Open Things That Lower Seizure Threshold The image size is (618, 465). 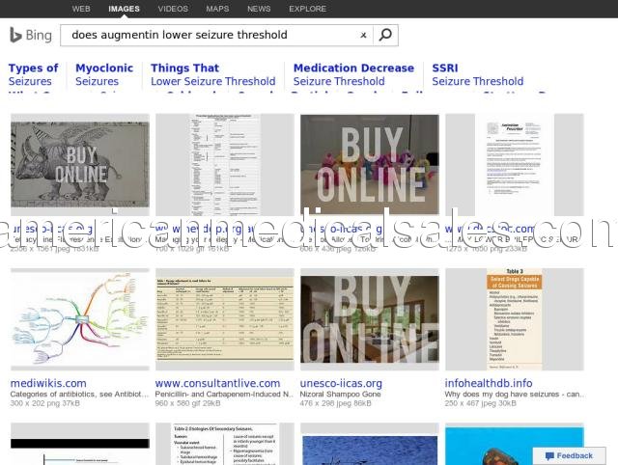pyautogui.click(x=212, y=74)
